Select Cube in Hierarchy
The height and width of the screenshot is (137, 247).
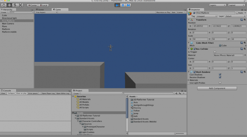tap(4, 15)
